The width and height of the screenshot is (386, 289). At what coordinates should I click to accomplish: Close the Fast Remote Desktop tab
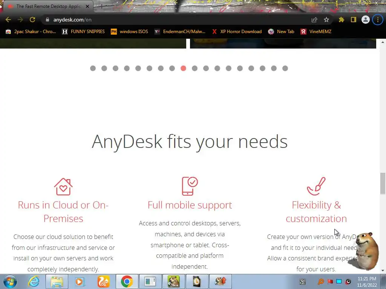pos(87,6)
